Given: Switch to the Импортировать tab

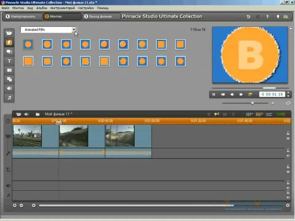Looking at the screenshot, I should tap(23, 16).
